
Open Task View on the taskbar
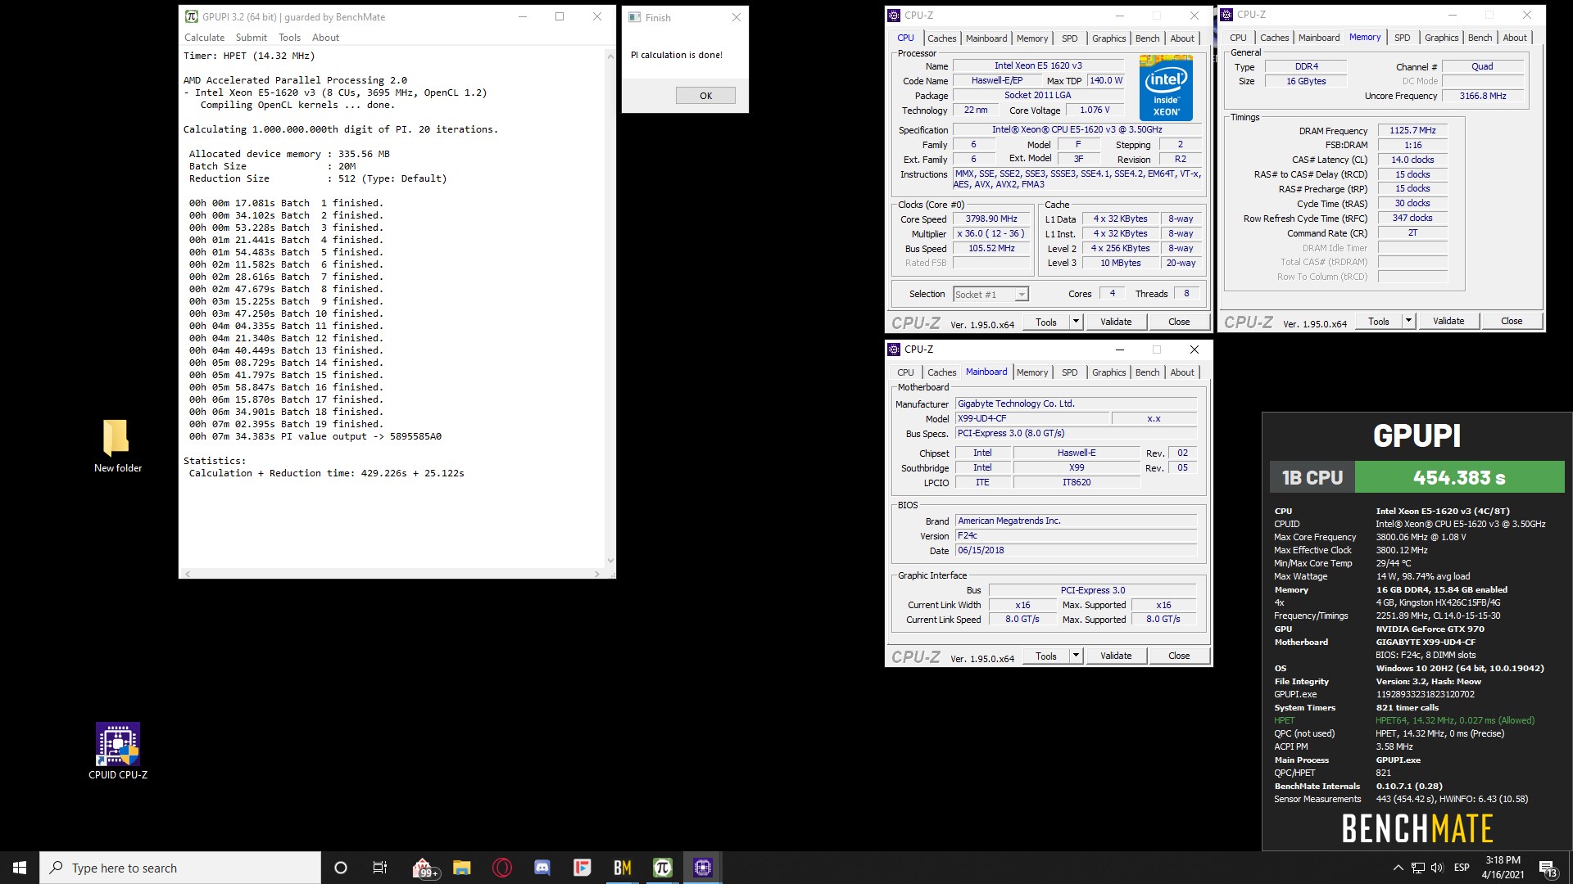pos(379,868)
